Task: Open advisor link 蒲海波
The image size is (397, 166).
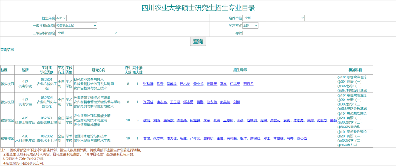Action: [x=168, y=120]
